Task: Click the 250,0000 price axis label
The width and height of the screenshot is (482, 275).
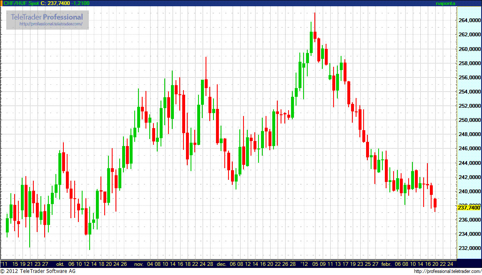Action: pos(469,120)
